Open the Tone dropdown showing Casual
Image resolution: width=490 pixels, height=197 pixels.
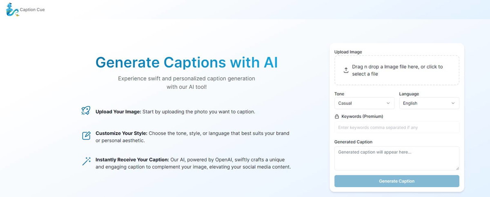pos(364,103)
